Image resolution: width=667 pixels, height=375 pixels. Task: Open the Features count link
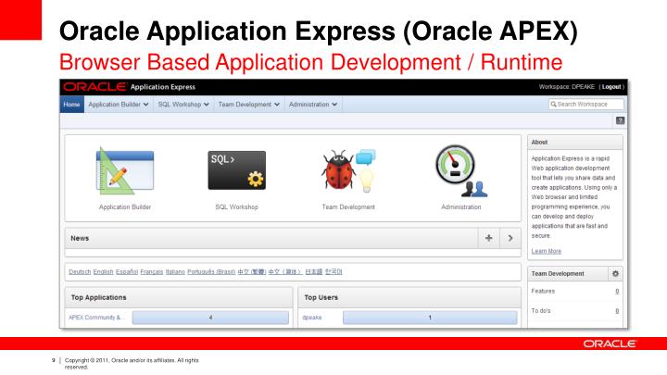[x=617, y=292]
